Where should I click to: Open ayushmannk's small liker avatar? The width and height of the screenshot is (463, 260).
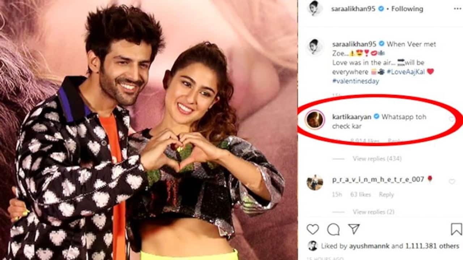tap(313, 246)
